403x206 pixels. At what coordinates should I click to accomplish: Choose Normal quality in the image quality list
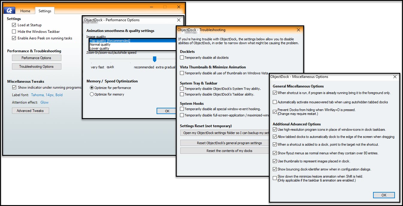click(x=133, y=44)
